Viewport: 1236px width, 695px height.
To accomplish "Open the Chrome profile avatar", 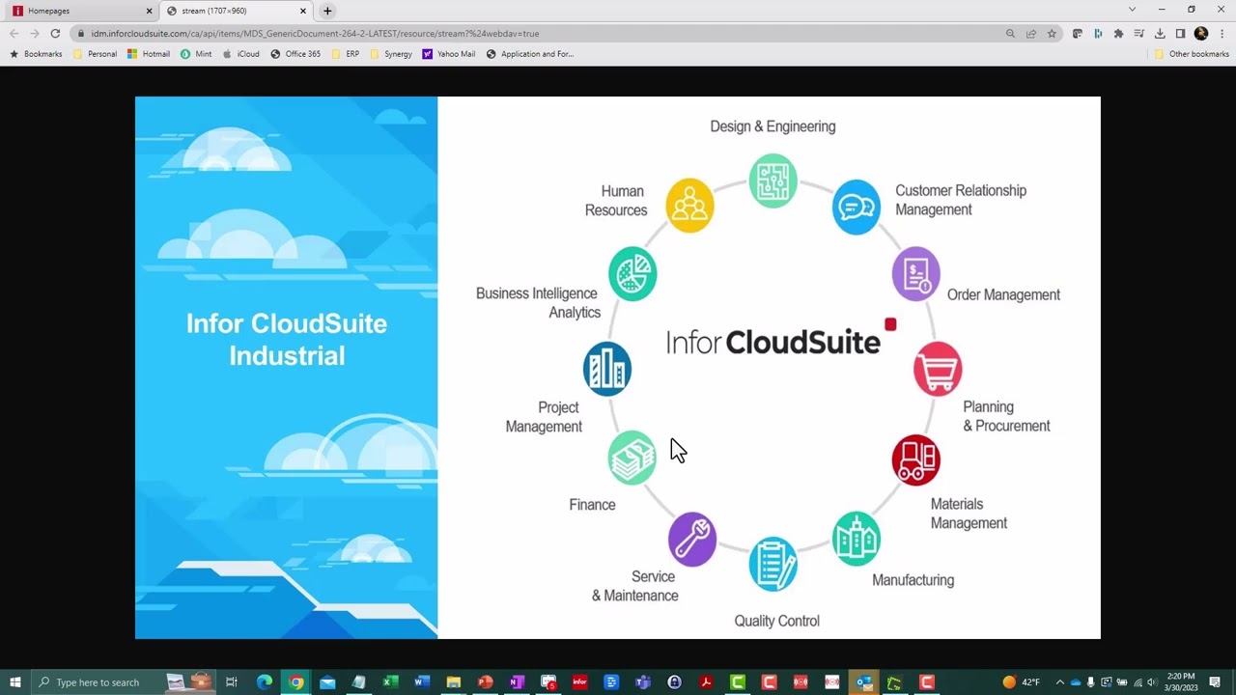I will 1201,33.
